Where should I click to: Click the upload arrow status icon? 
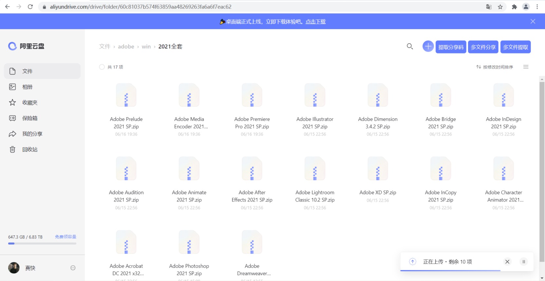click(413, 262)
